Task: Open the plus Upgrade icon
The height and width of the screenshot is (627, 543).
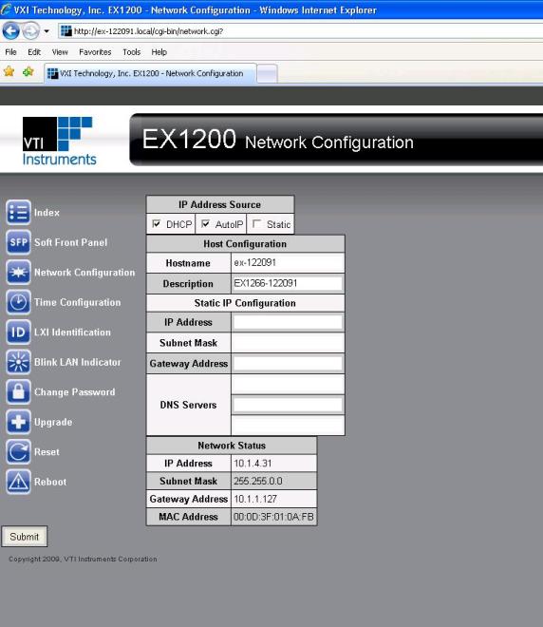Action: pos(18,422)
